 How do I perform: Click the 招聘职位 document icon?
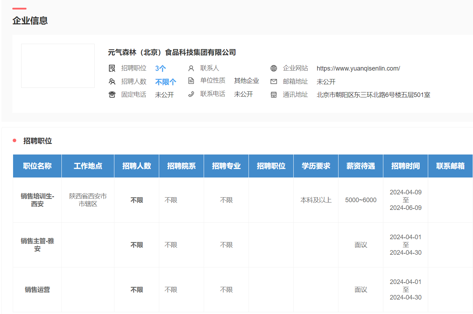pos(112,68)
